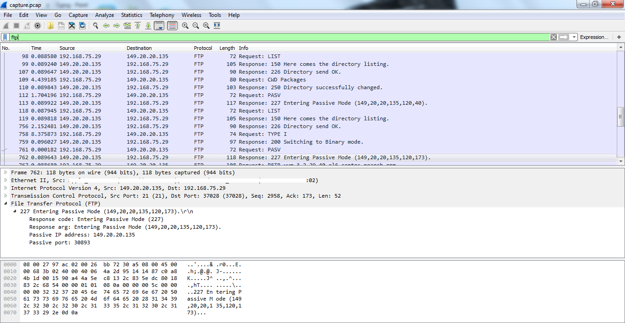Collapse the 227 Entering Passive Mode subtree
This screenshot has height=323, width=625.
[x=15, y=211]
